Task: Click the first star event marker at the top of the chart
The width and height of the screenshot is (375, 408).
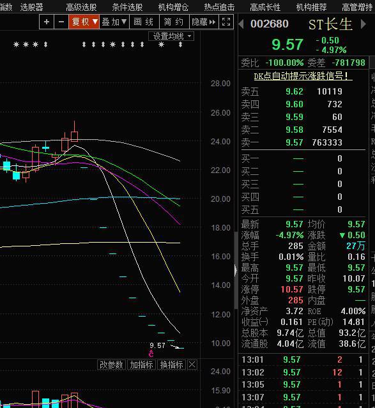Action: pos(16,45)
